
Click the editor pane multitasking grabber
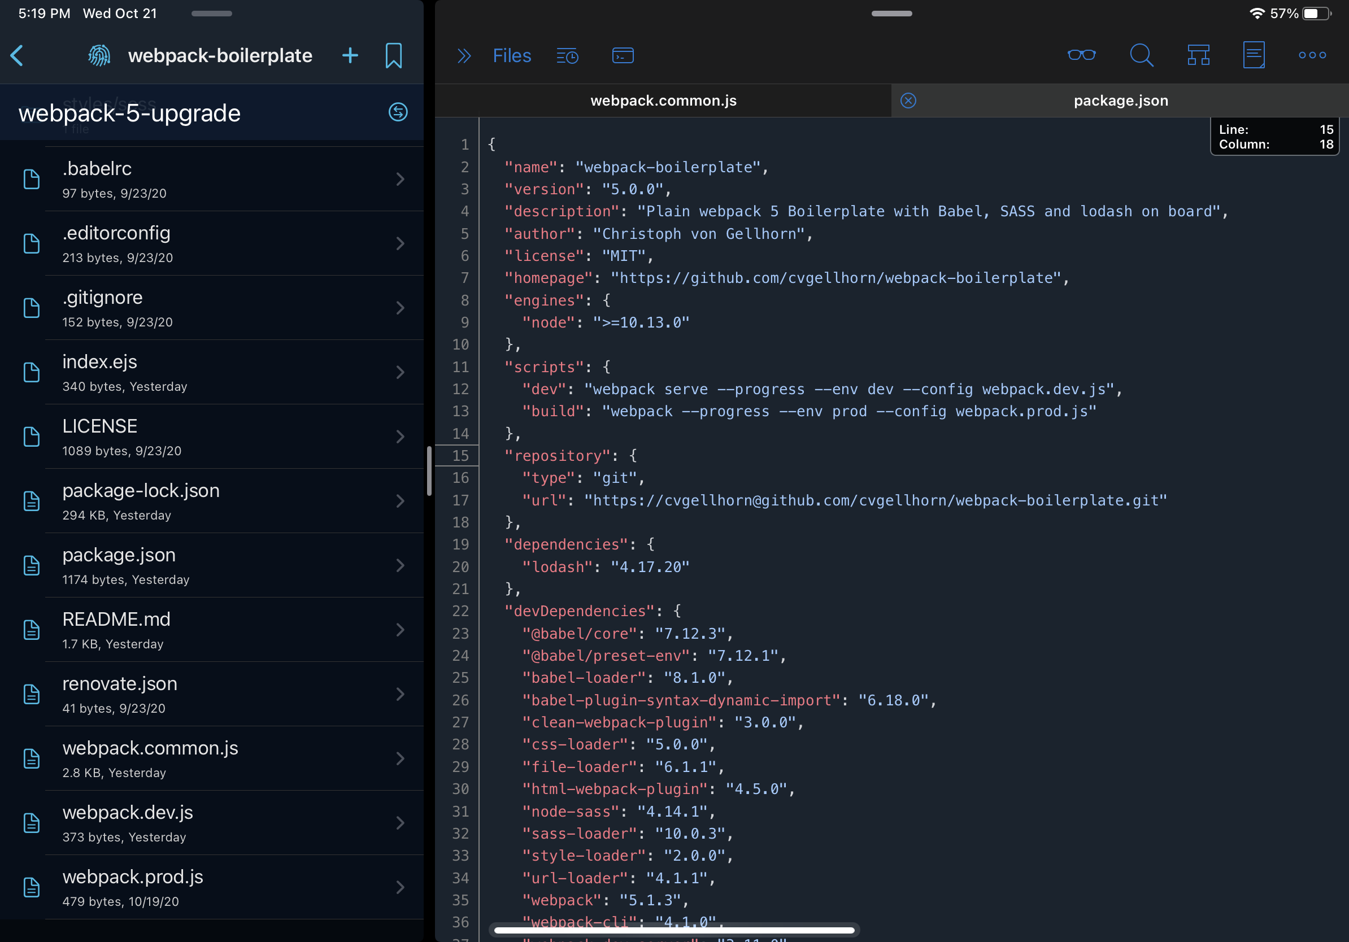point(891,14)
